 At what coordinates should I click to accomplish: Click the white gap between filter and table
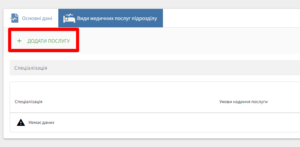155,79
